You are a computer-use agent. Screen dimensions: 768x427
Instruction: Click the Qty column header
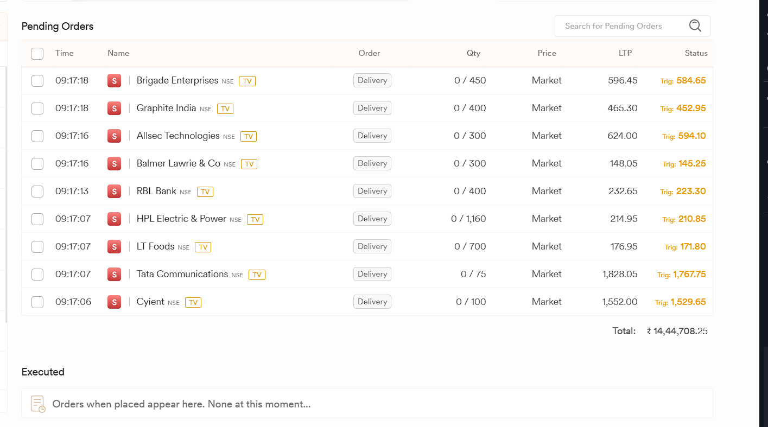pos(473,53)
